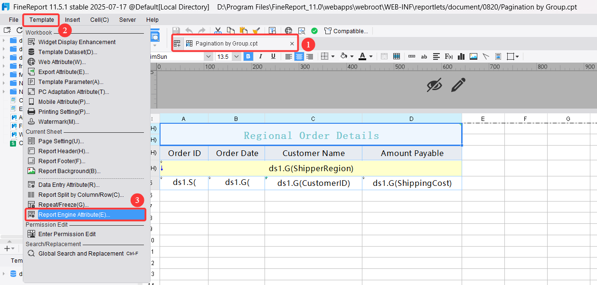The width and height of the screenshot is (597, 285).
Task: Open the Cell(C) menu
Action: (x=100, y=20)
